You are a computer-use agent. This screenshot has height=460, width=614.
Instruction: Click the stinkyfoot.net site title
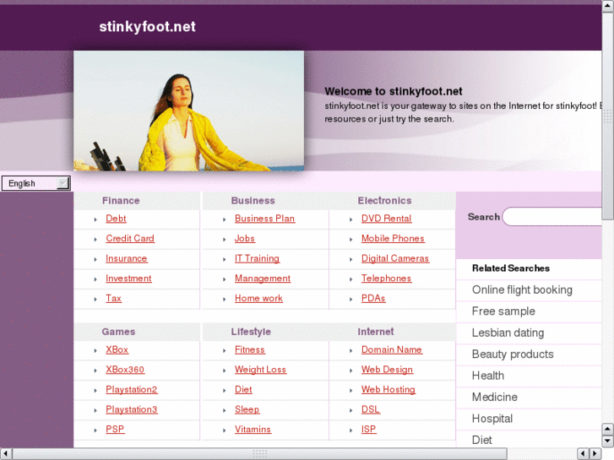pos(147,27)
